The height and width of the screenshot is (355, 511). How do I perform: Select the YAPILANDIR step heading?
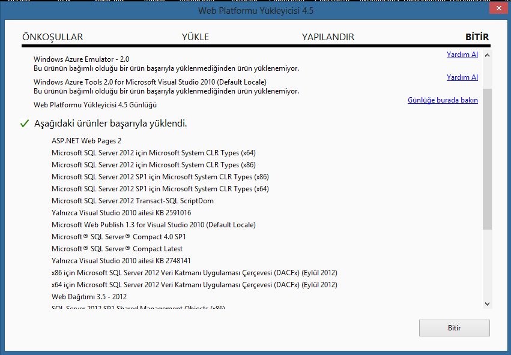pos(328,37)
